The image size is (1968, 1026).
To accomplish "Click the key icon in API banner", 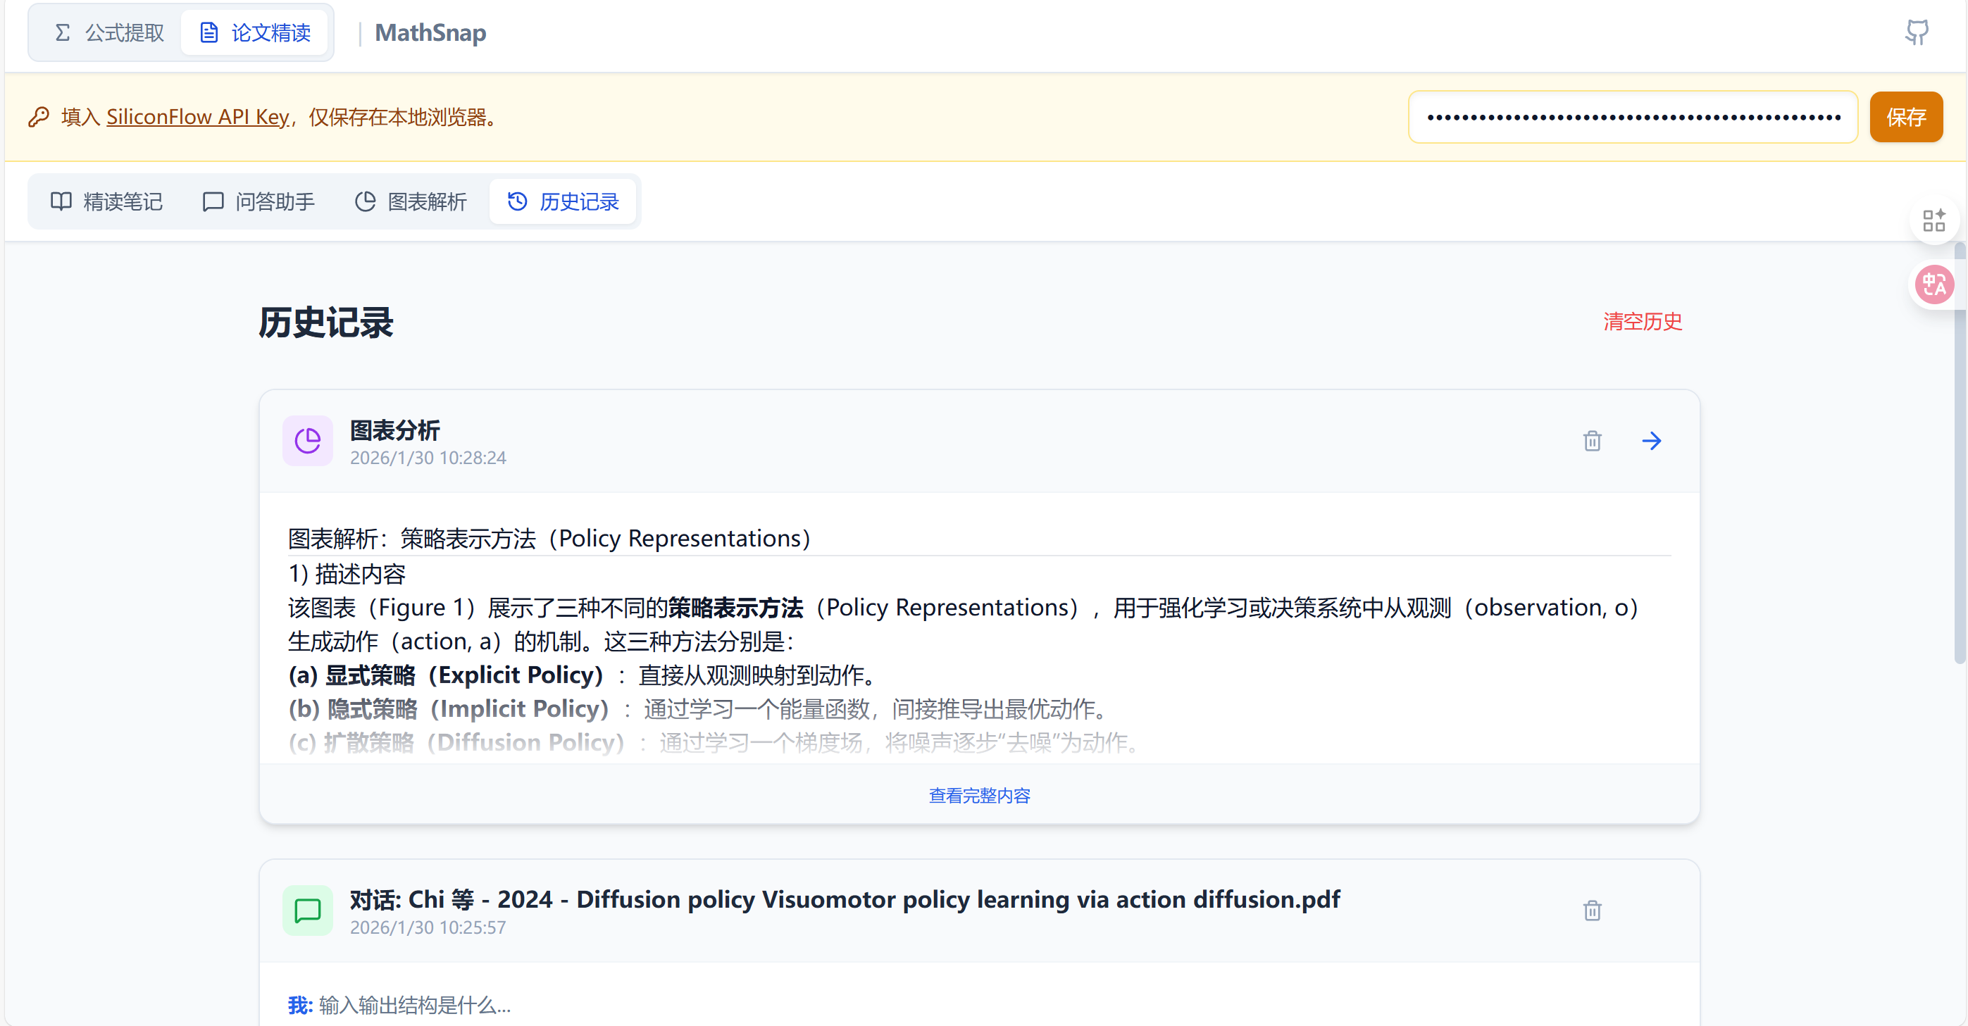I will pyautogui.click(x=39, y=117).
